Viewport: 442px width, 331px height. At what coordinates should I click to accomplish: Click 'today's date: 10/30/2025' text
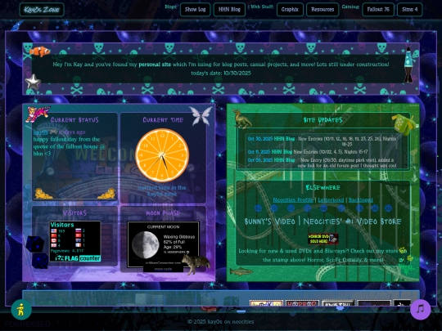pyautogui.click(x=221, y=74)
